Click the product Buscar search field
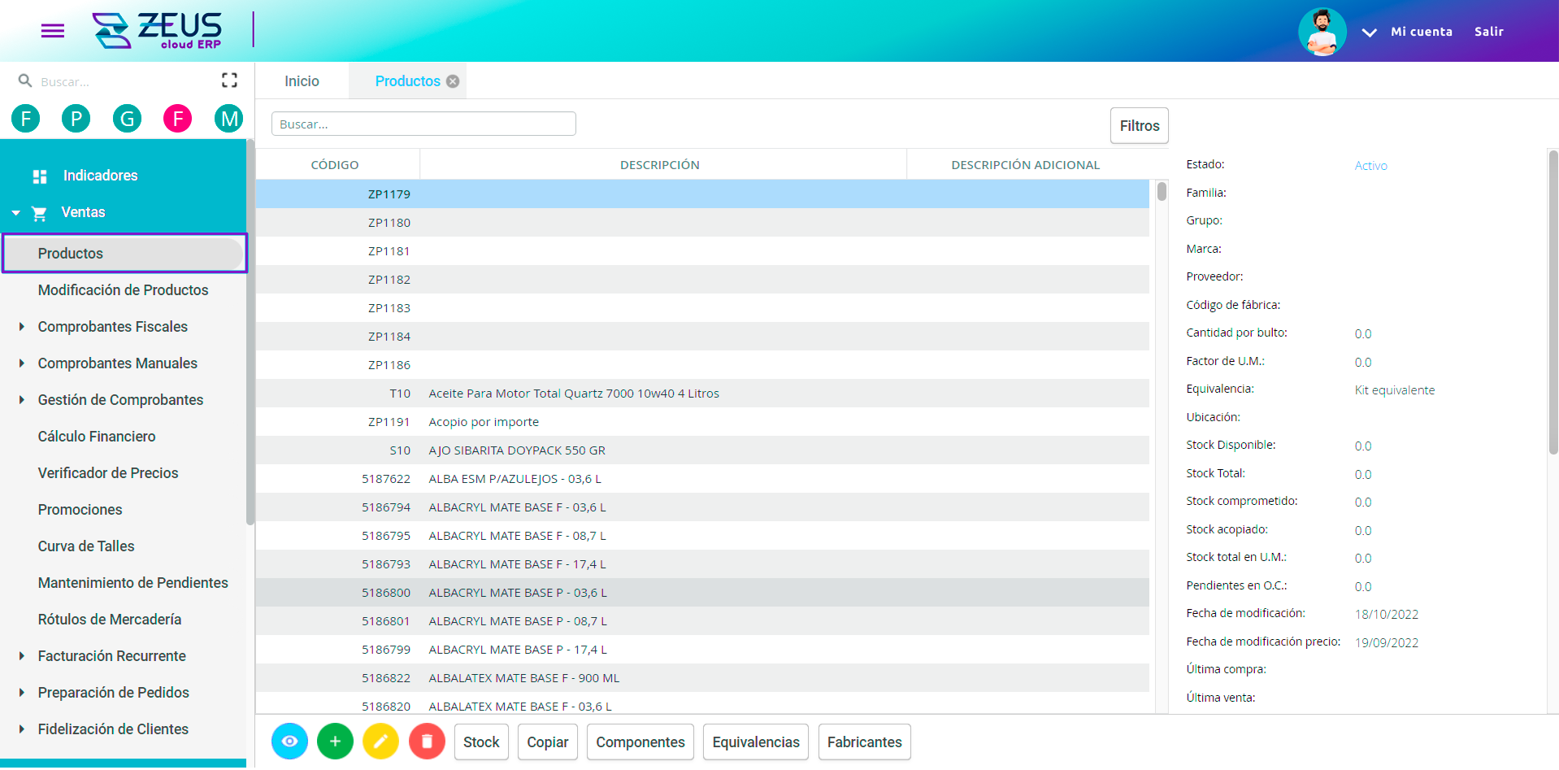This screenshot has width=1559, height=770. (423, 124)
